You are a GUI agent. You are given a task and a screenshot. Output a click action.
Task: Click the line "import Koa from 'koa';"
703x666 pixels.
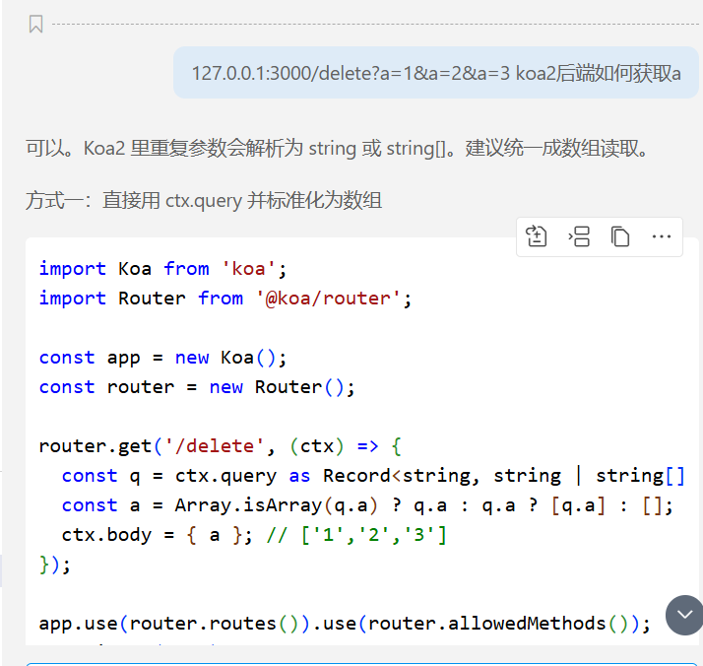[x=162, y=269]
